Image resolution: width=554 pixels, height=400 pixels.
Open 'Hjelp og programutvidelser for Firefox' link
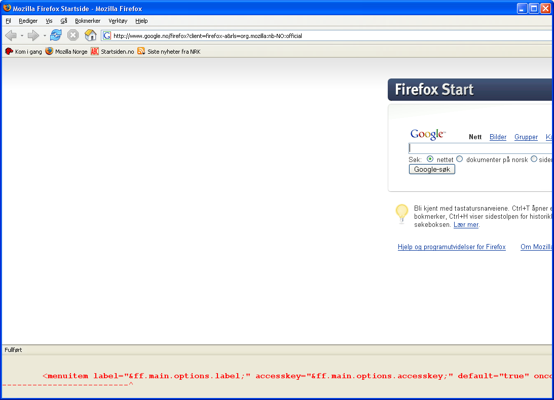tap(452, 247)
